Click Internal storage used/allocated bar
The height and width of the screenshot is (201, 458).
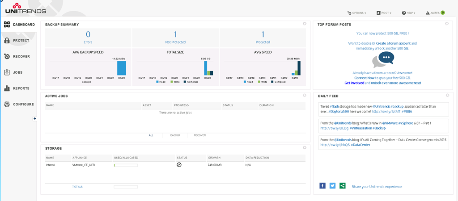(126, 165)
